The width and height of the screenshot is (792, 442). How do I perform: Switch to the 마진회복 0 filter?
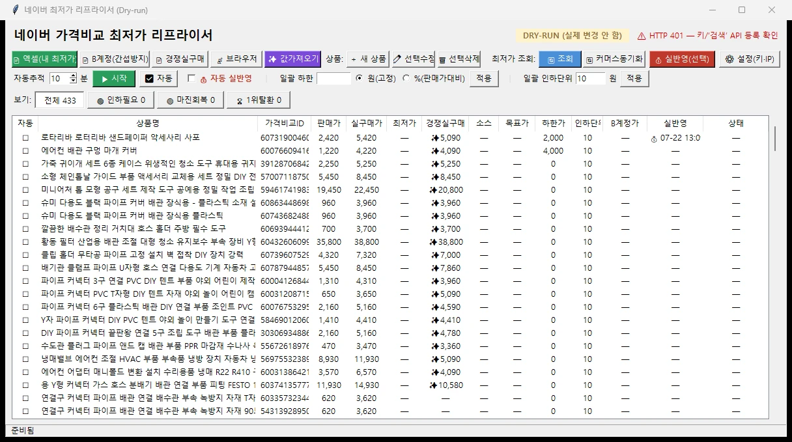(190, 100)
